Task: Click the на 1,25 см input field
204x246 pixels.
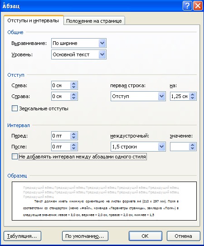Action: [180, 96]
